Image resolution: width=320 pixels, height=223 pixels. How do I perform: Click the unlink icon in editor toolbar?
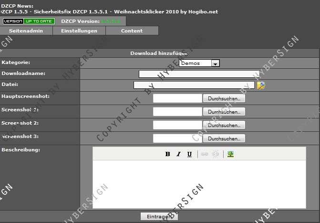216,154
